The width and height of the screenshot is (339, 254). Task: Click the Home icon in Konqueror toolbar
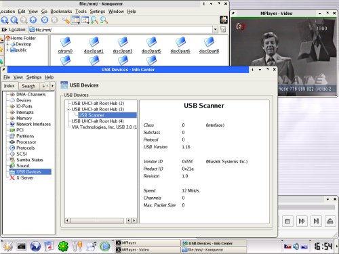(33, 20)
